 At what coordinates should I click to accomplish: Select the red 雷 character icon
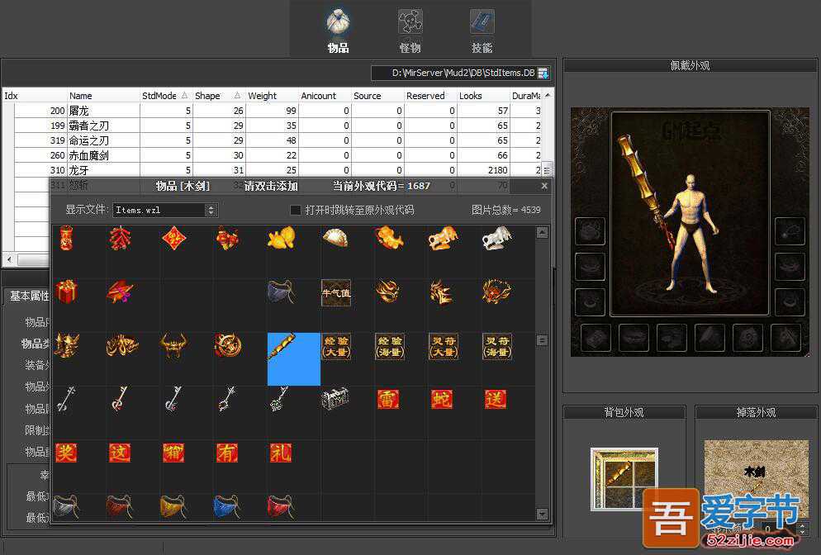point(388,400)
